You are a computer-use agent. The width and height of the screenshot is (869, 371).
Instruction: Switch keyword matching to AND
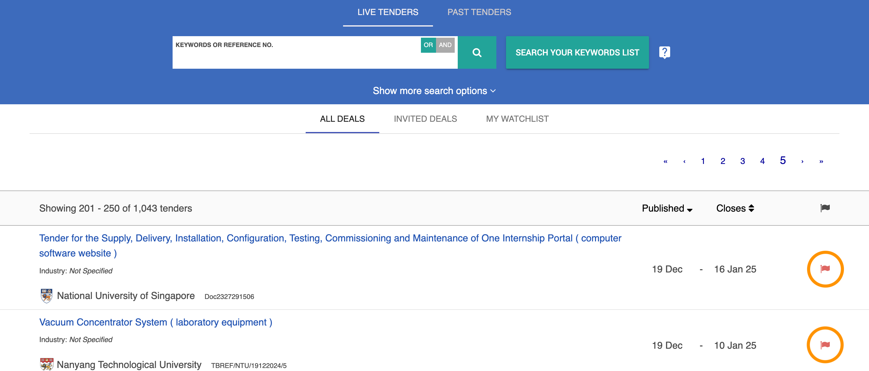point(445,45)
